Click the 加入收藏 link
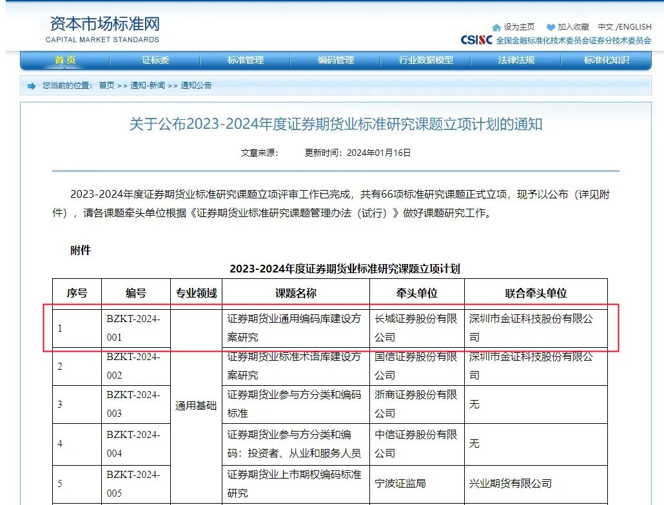This screenshot has width=664, height=505. [x=573, y=27]
